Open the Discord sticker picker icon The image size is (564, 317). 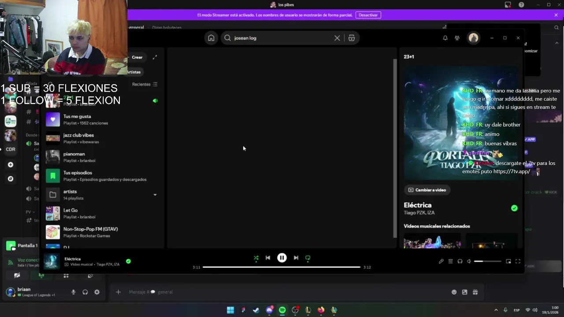[x=464, y=292]
